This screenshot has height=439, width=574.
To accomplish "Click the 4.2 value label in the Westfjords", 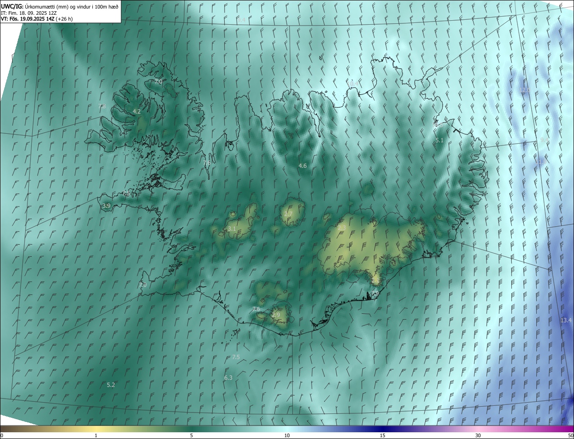I will (137, 111).
